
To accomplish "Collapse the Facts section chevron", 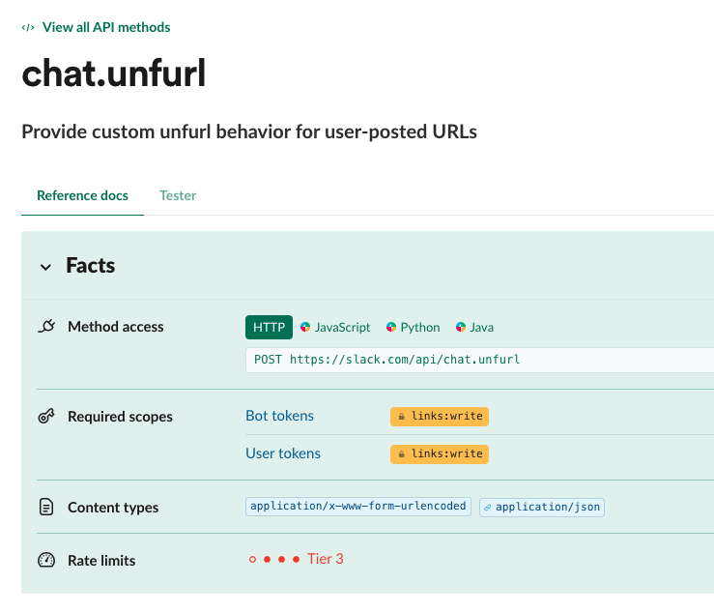I will 45,267.
